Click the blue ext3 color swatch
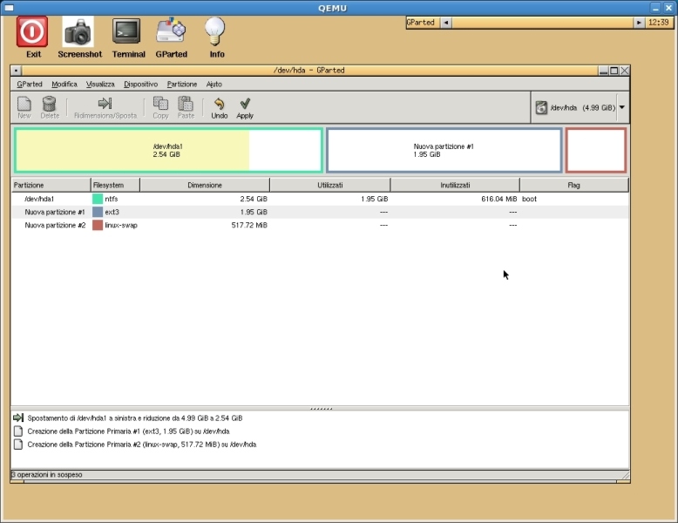 [x=98, y=212]
